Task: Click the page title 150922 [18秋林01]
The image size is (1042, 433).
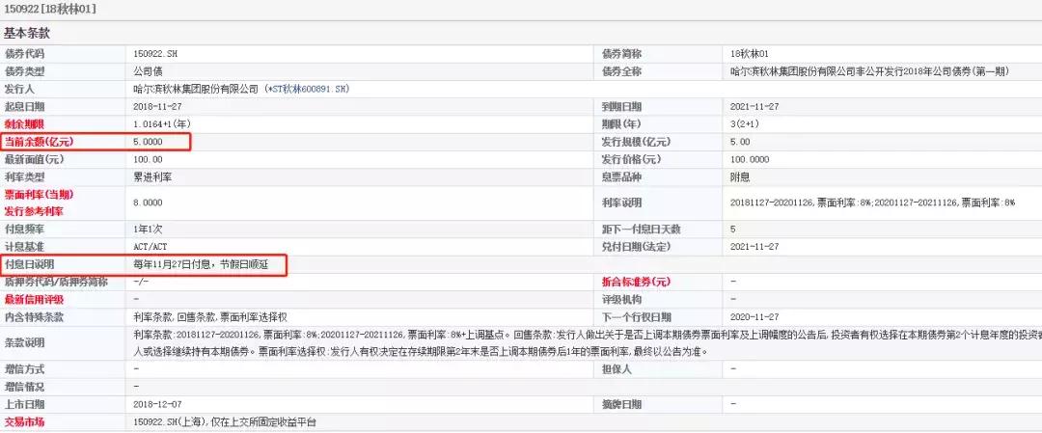Action: pyautogui.click(x=50, y=10)
